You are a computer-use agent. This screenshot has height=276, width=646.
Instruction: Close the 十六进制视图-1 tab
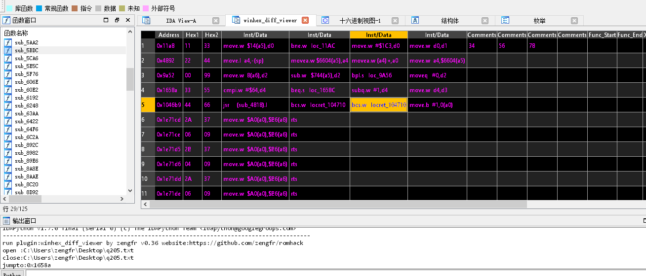395,21
